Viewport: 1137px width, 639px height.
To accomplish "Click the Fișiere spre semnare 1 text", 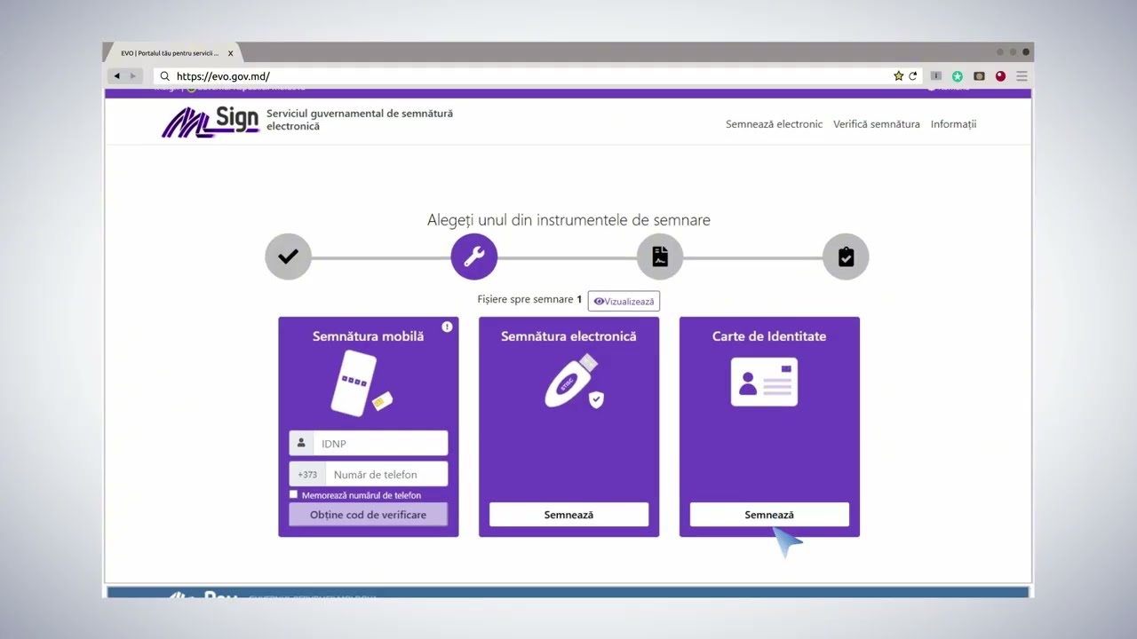I will (x=529, y=300).
